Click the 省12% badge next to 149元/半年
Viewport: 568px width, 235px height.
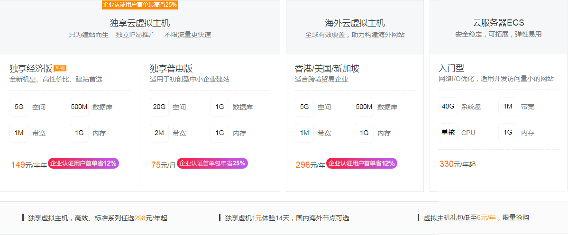click(83, 163)
